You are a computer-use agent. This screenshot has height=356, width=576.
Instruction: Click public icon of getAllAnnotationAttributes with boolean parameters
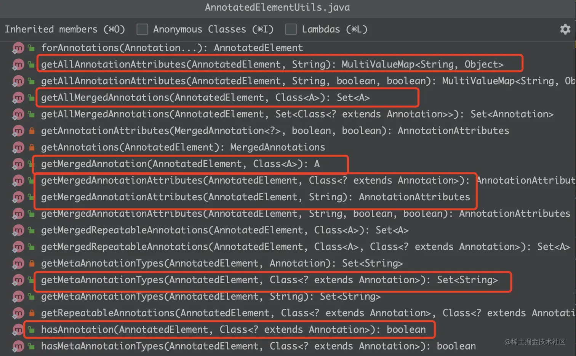coord(32,81)
